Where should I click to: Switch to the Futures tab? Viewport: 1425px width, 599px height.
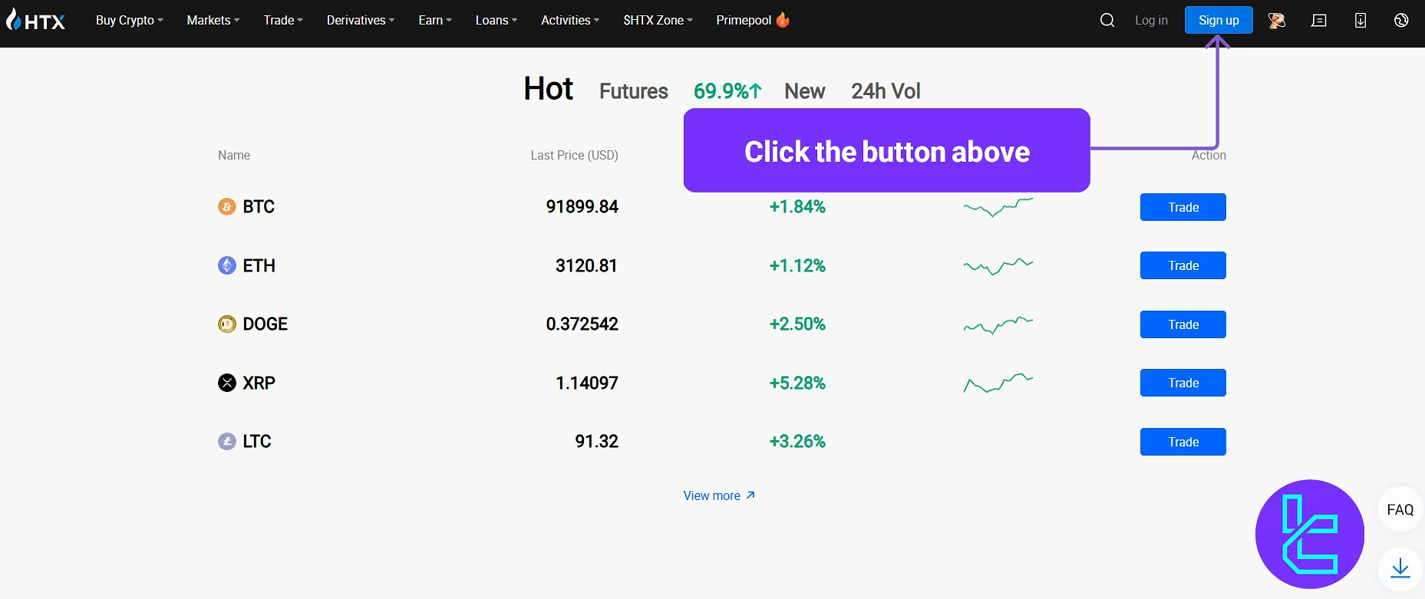pos(633,91)
